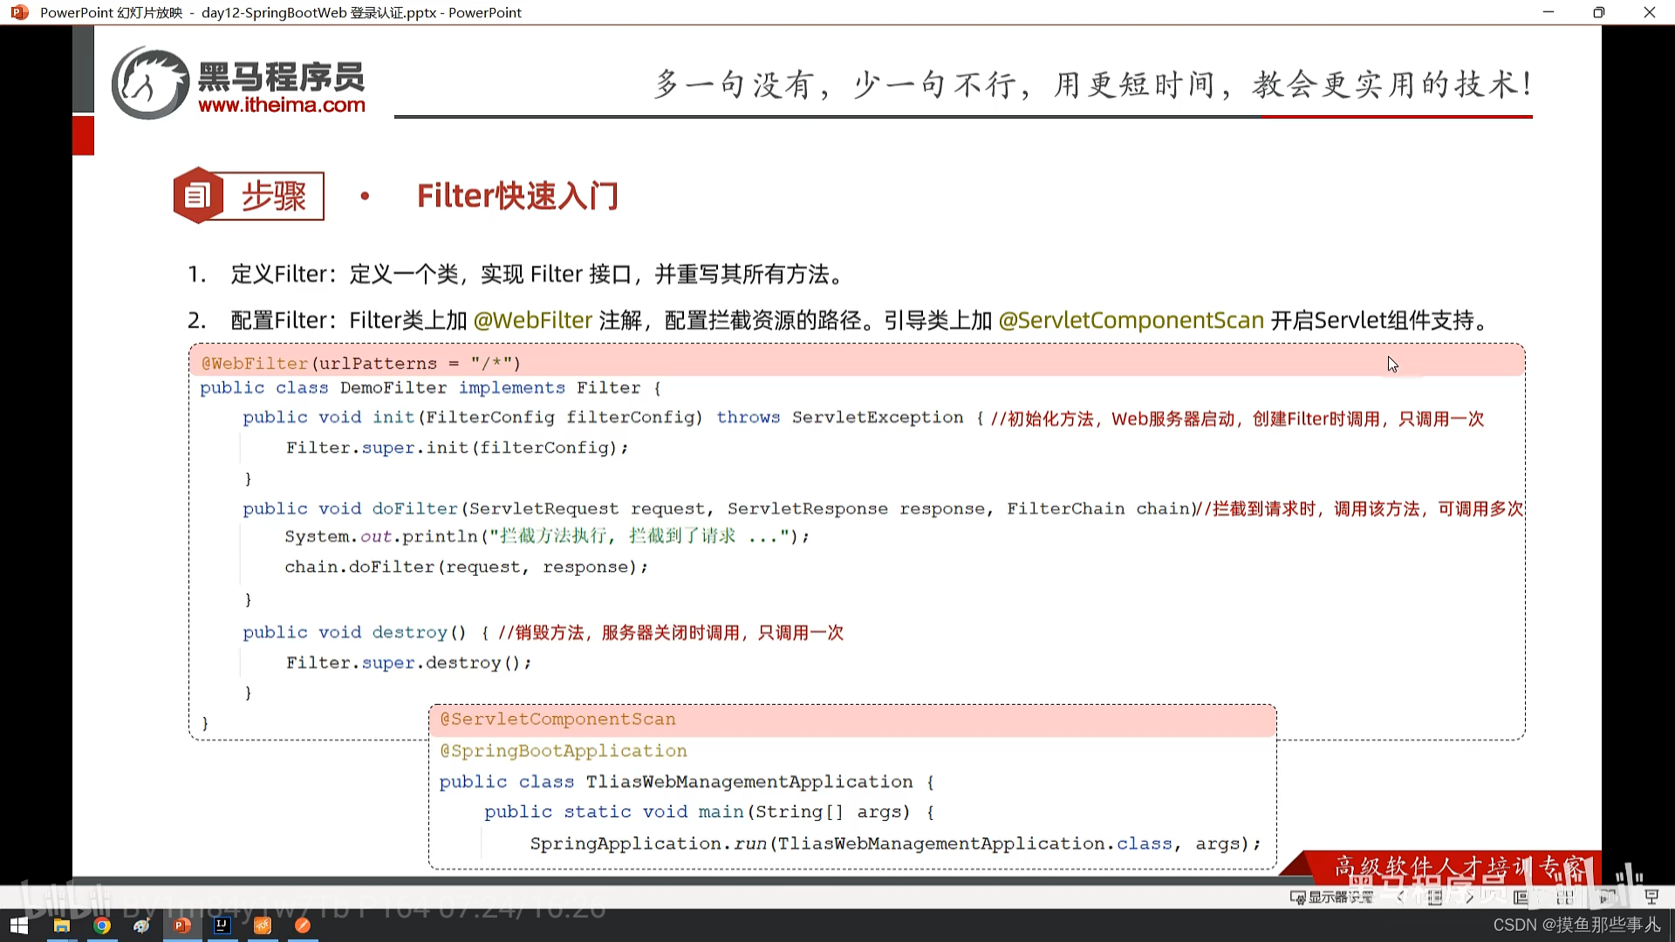
Task: Click 'public class TliasWebManagementApplication {' line
Action: tap(687, 782)
